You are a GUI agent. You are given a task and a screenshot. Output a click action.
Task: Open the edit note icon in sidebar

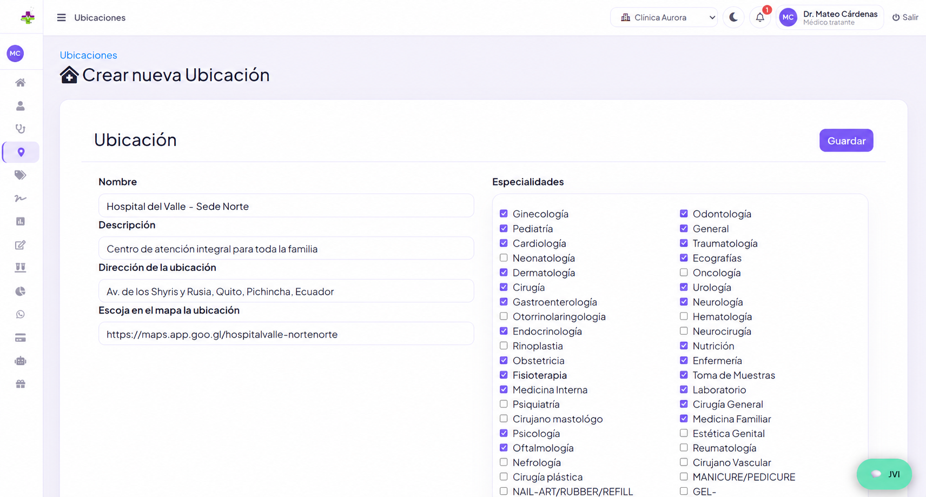(21, 245)
